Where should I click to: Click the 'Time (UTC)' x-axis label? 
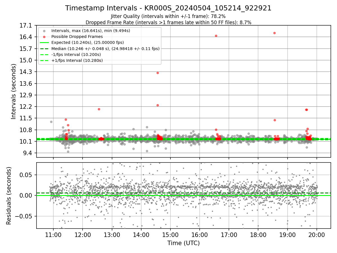[183, 243]
